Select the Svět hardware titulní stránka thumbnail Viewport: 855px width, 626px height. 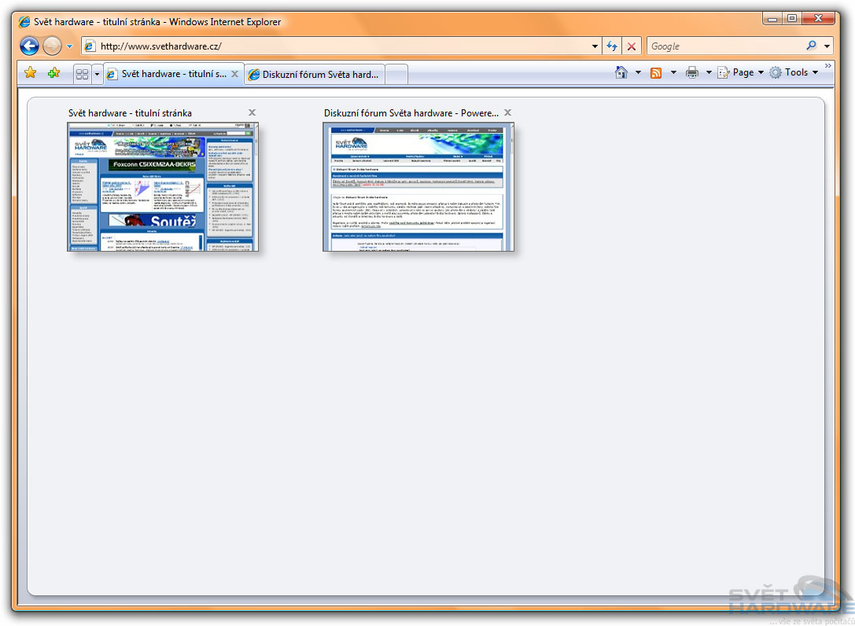point(163,187)
